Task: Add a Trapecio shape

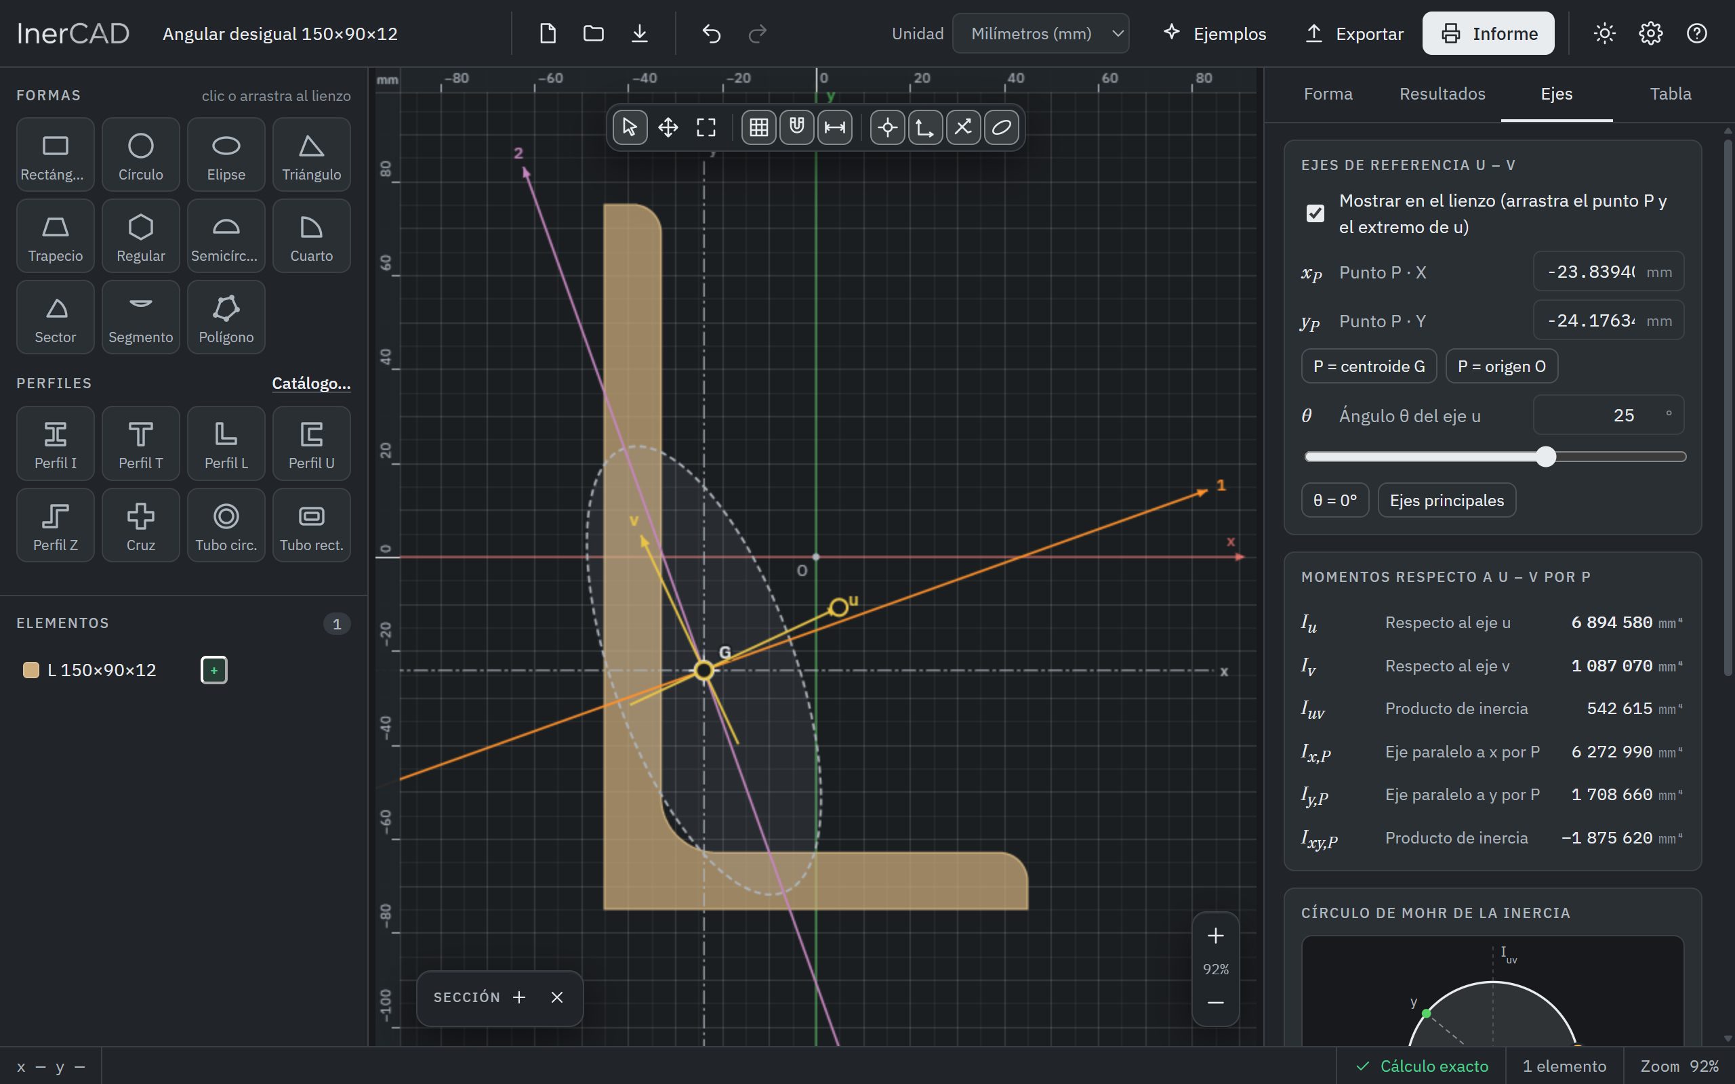Action: click(x=55, y=236)
